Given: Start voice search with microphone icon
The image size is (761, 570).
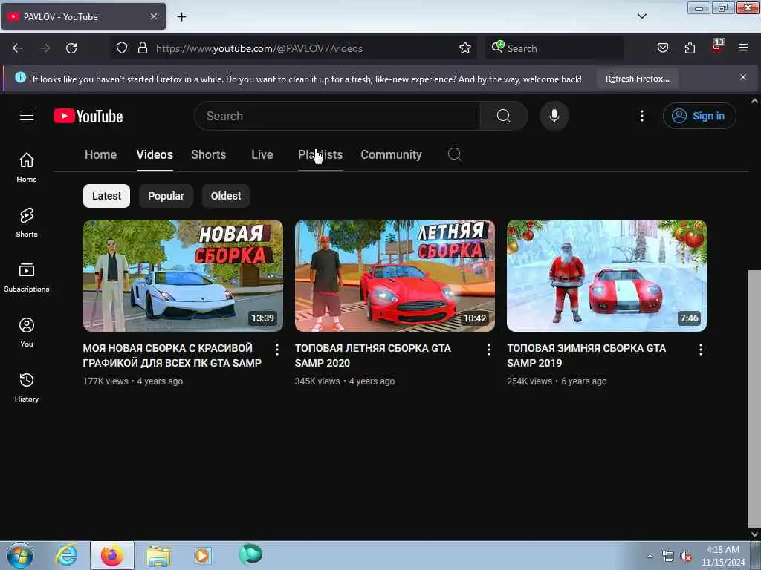Looking at the screenshot, I should 554,116.
